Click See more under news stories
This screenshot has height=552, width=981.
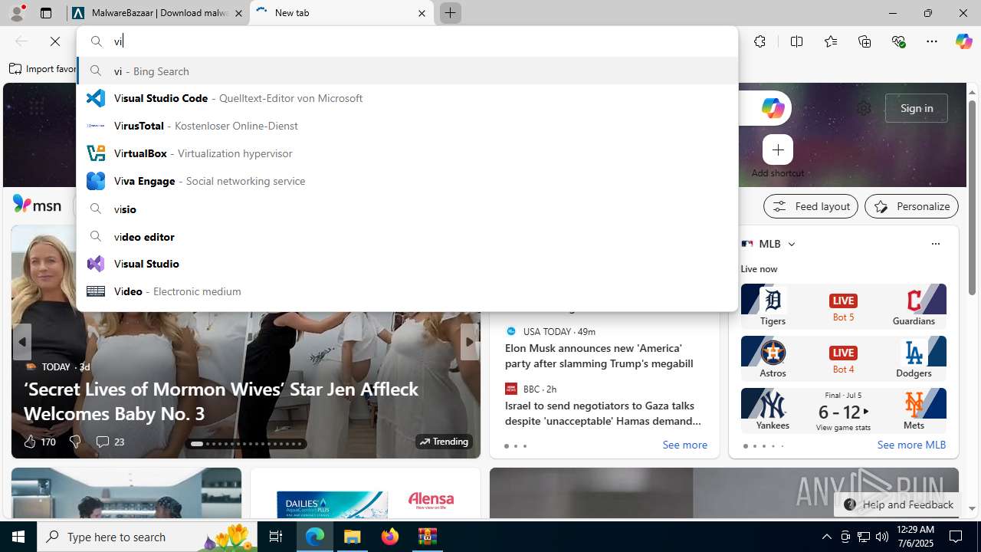point(684,445)
